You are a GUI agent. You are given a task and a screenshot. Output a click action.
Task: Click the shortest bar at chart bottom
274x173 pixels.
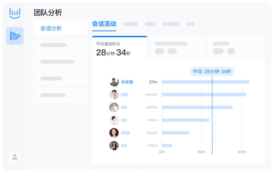tap(167, 145)
